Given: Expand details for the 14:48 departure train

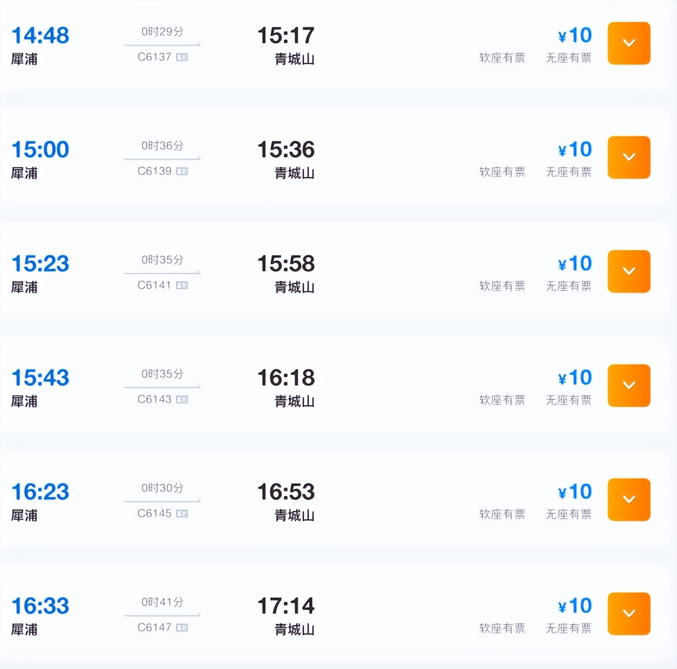Looking at the screenshot, I should pyautogui.click(x=629, y=43).
